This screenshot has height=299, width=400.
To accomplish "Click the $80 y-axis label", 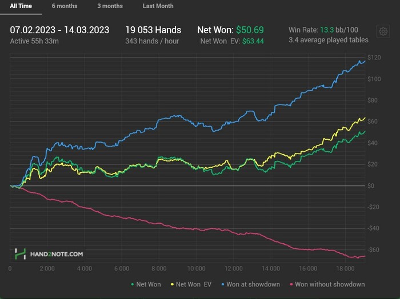I will click(x=373, y=100).
